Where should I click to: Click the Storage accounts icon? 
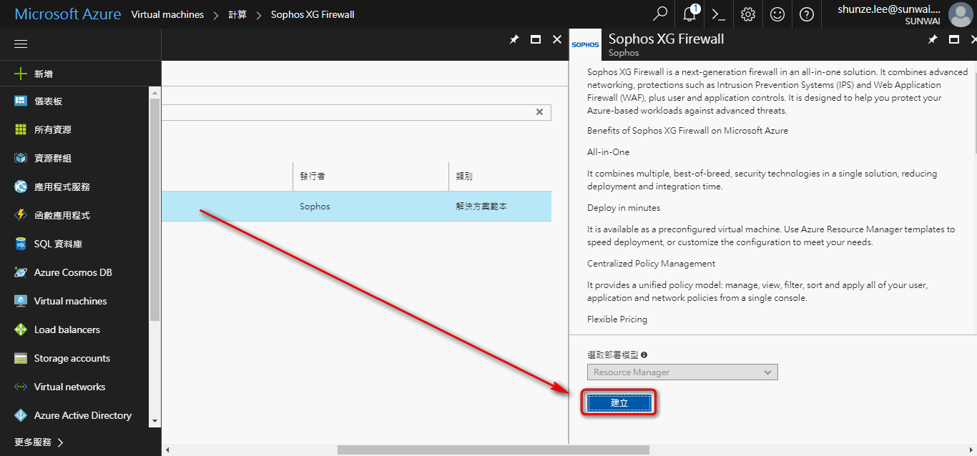point(21,358)
